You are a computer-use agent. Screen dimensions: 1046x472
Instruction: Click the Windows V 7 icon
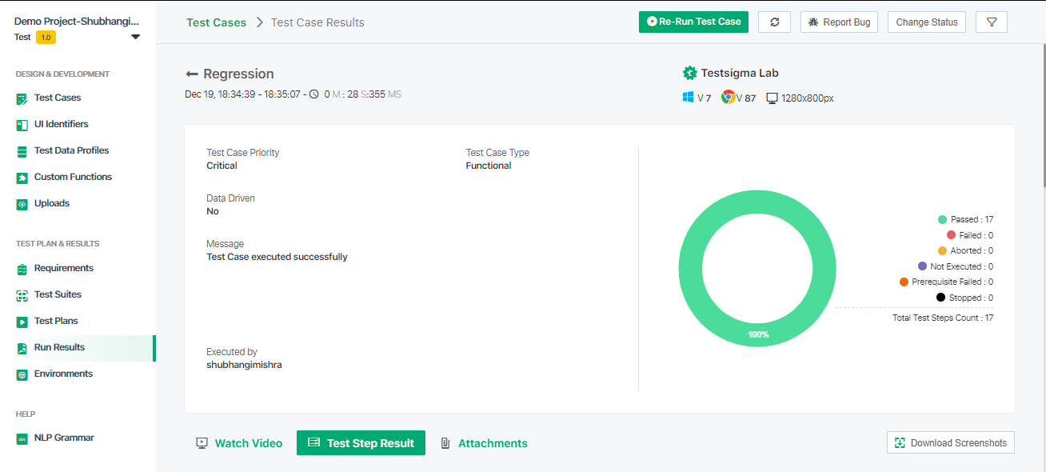click(688, 98)
